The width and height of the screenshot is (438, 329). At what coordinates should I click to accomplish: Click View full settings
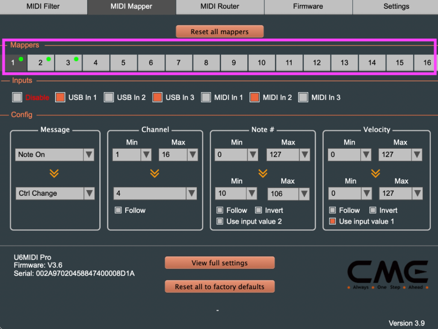pyautogui.click(x=219, y=263)
